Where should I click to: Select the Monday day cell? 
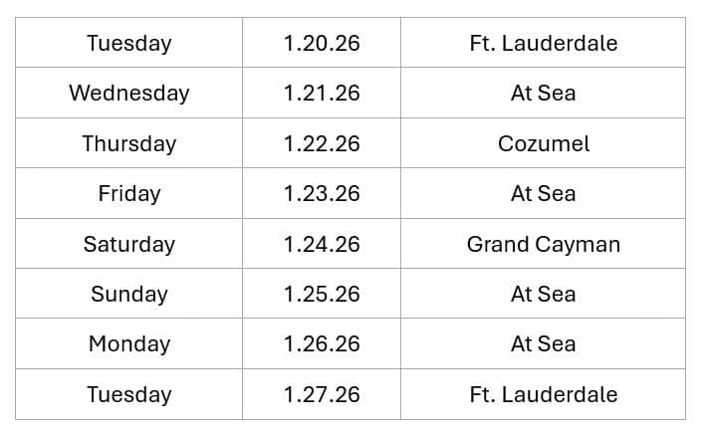(128, 344)
